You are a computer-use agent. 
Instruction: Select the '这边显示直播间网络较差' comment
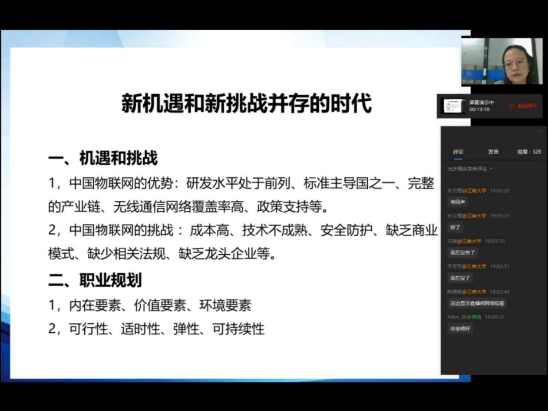pyautogui.click(x=477, y=303)
